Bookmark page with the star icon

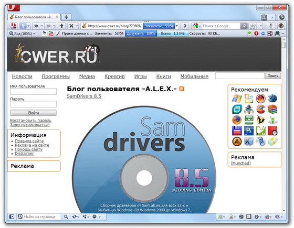pyautogui.click(x=253, y=26)
